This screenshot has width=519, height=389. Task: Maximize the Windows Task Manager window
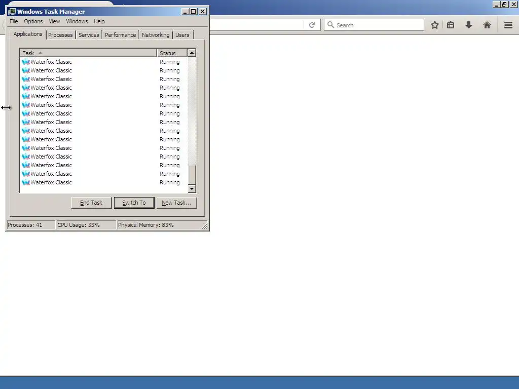click(x=193, y=12)
